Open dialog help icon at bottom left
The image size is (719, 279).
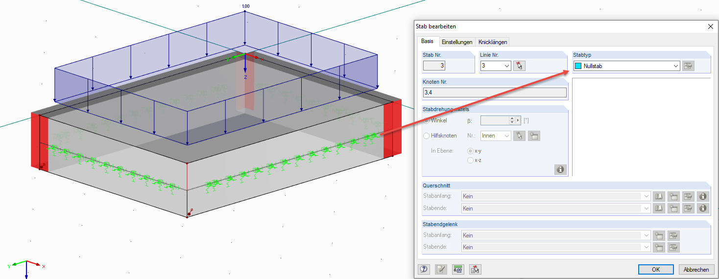point(424,269)
